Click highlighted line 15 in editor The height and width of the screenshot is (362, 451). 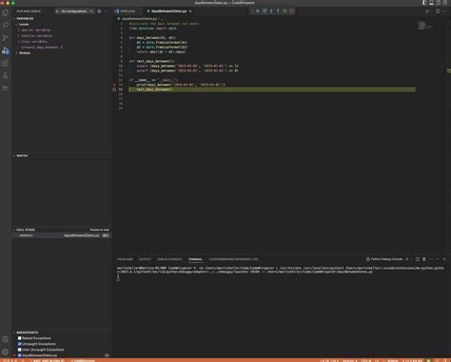[x=272, y=90]
